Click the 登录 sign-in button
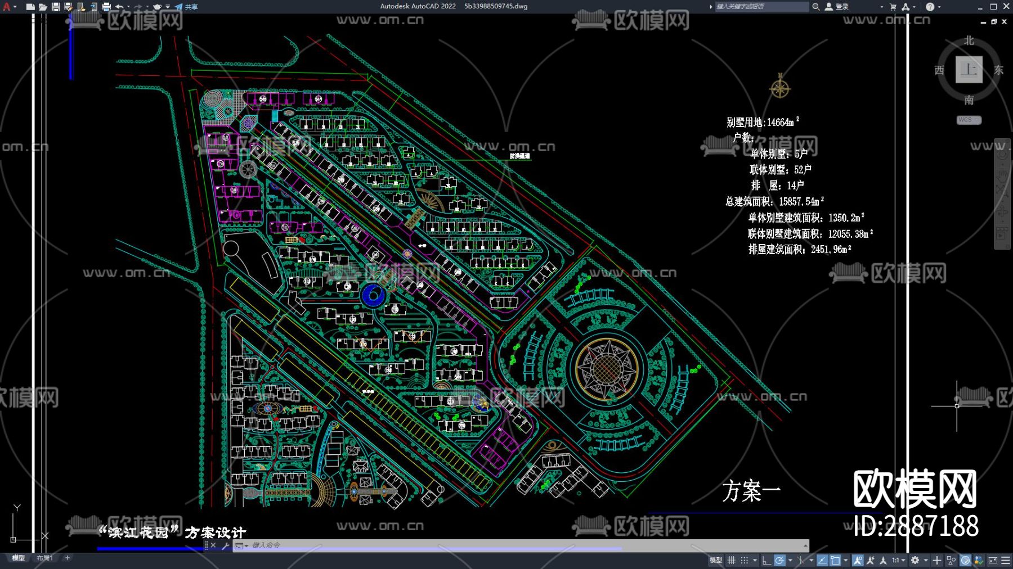 click(837, 7)
